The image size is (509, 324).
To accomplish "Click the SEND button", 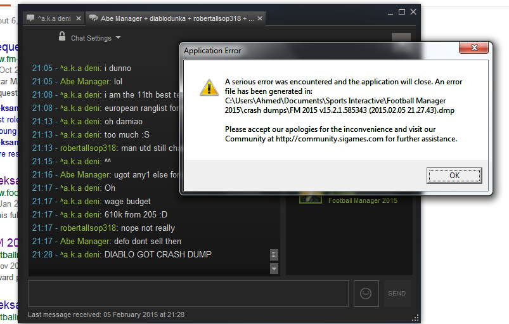I will click(397, 294).
